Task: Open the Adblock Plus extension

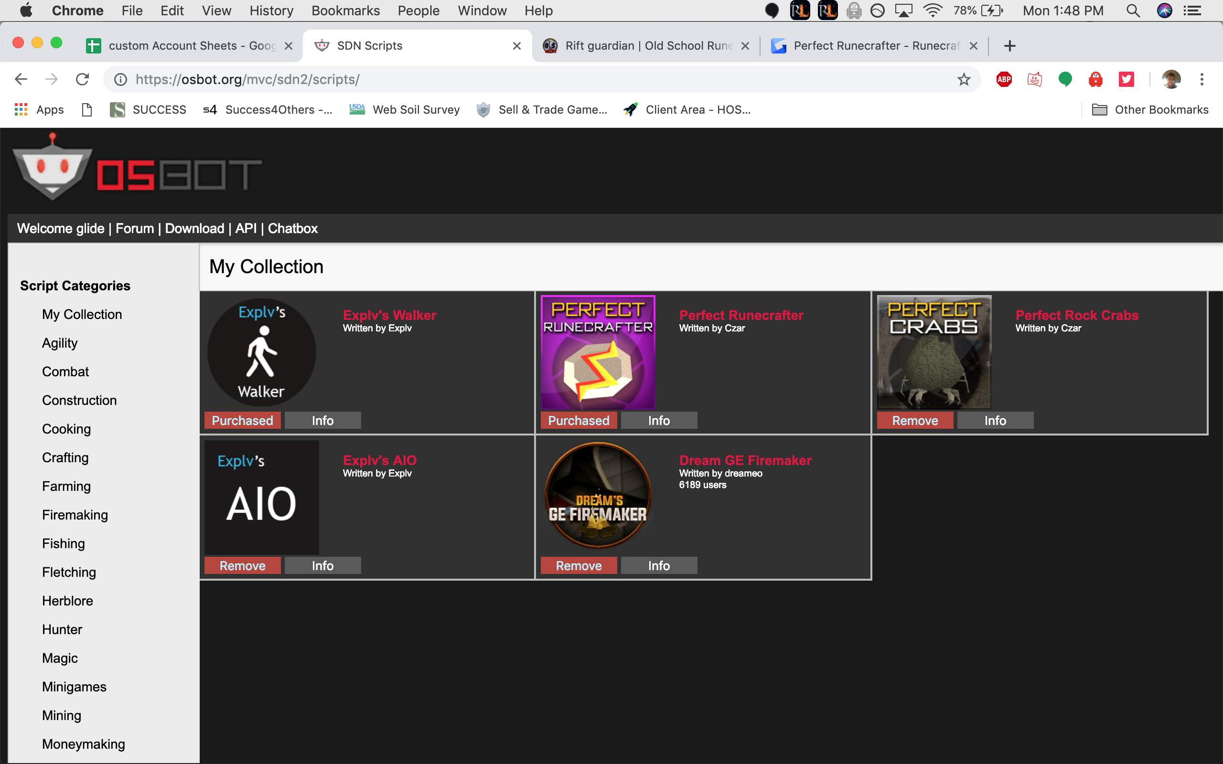Action: coord(1004,79)
